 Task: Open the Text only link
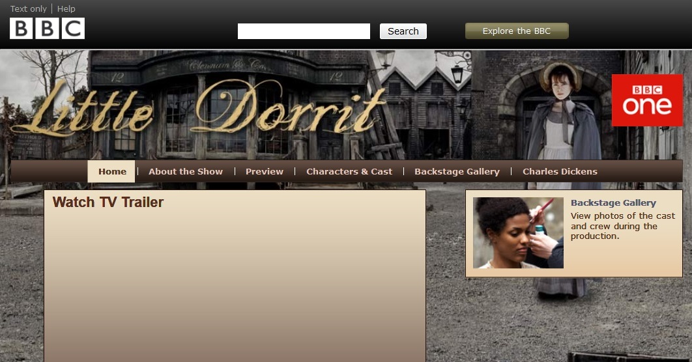click(28, 9)
